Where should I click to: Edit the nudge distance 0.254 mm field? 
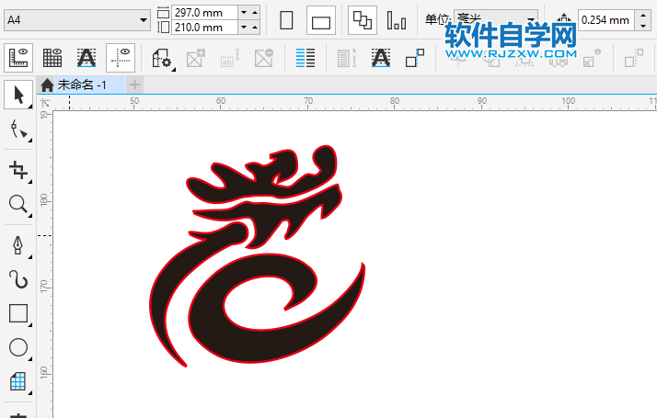[605, 20]
